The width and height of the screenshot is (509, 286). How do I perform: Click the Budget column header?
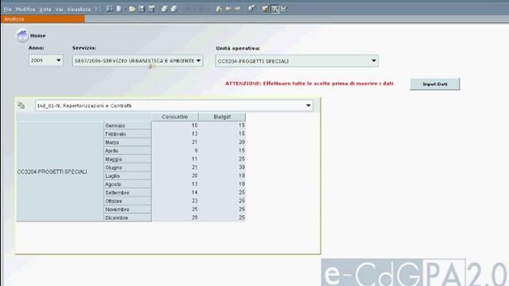[x=222, y=117]
